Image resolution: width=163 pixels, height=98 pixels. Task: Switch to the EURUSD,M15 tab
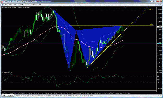click(20, 95)
